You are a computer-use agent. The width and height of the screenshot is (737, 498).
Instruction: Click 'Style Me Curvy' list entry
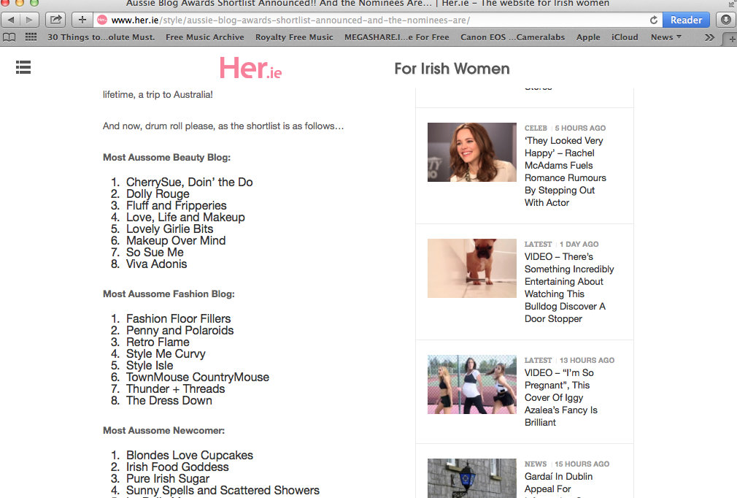click(x=166, y=353)
